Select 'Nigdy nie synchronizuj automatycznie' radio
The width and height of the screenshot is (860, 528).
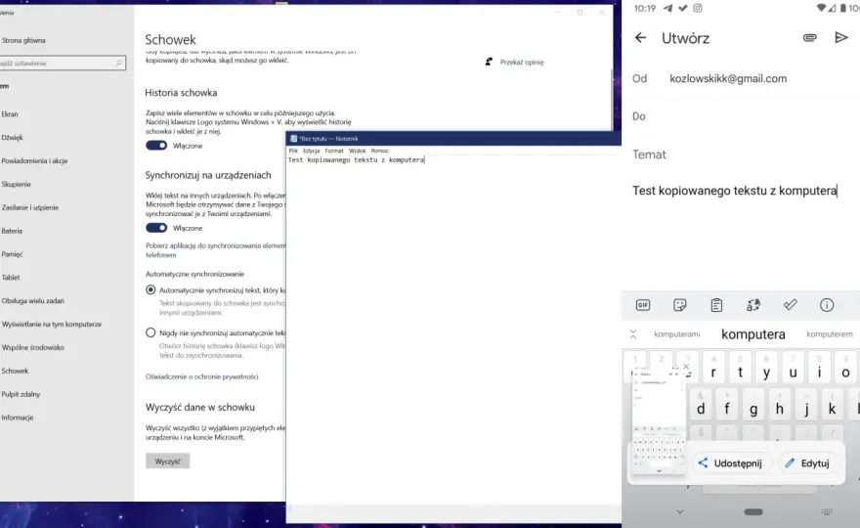(x=150, y=332)
